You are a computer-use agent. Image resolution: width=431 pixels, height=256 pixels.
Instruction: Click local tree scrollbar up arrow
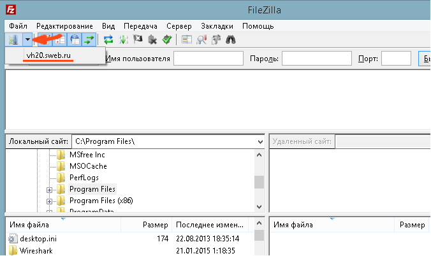259,155
